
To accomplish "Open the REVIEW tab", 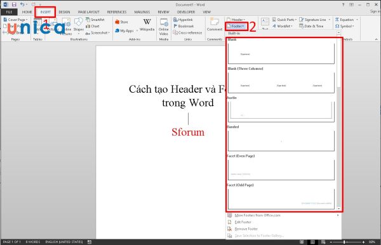I will [164, 12].
